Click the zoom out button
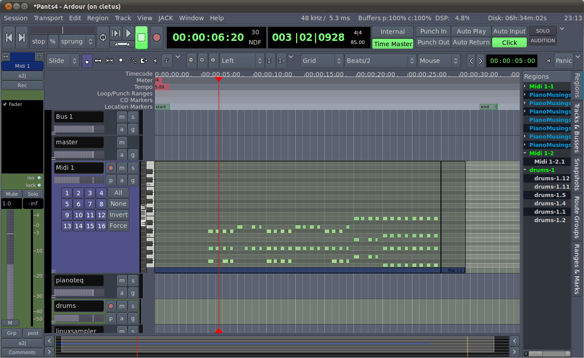The height and width of the screenshot is (358, 584). coord(191,61)
